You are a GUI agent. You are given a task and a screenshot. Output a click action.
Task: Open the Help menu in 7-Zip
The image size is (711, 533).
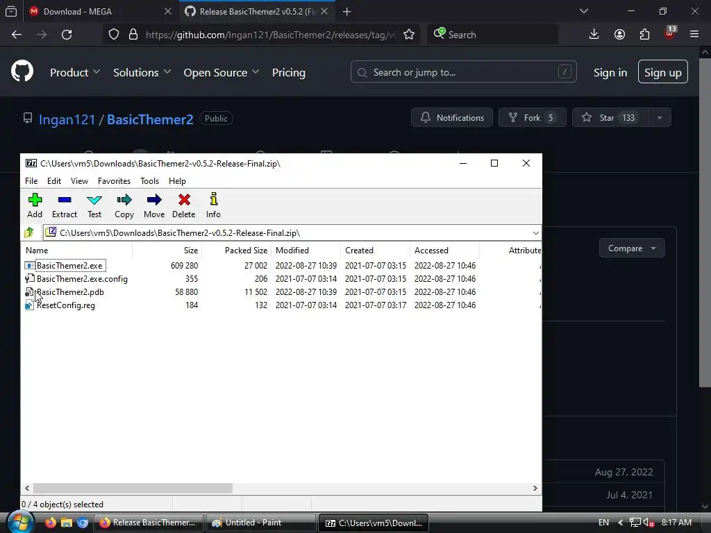(177, 181)
